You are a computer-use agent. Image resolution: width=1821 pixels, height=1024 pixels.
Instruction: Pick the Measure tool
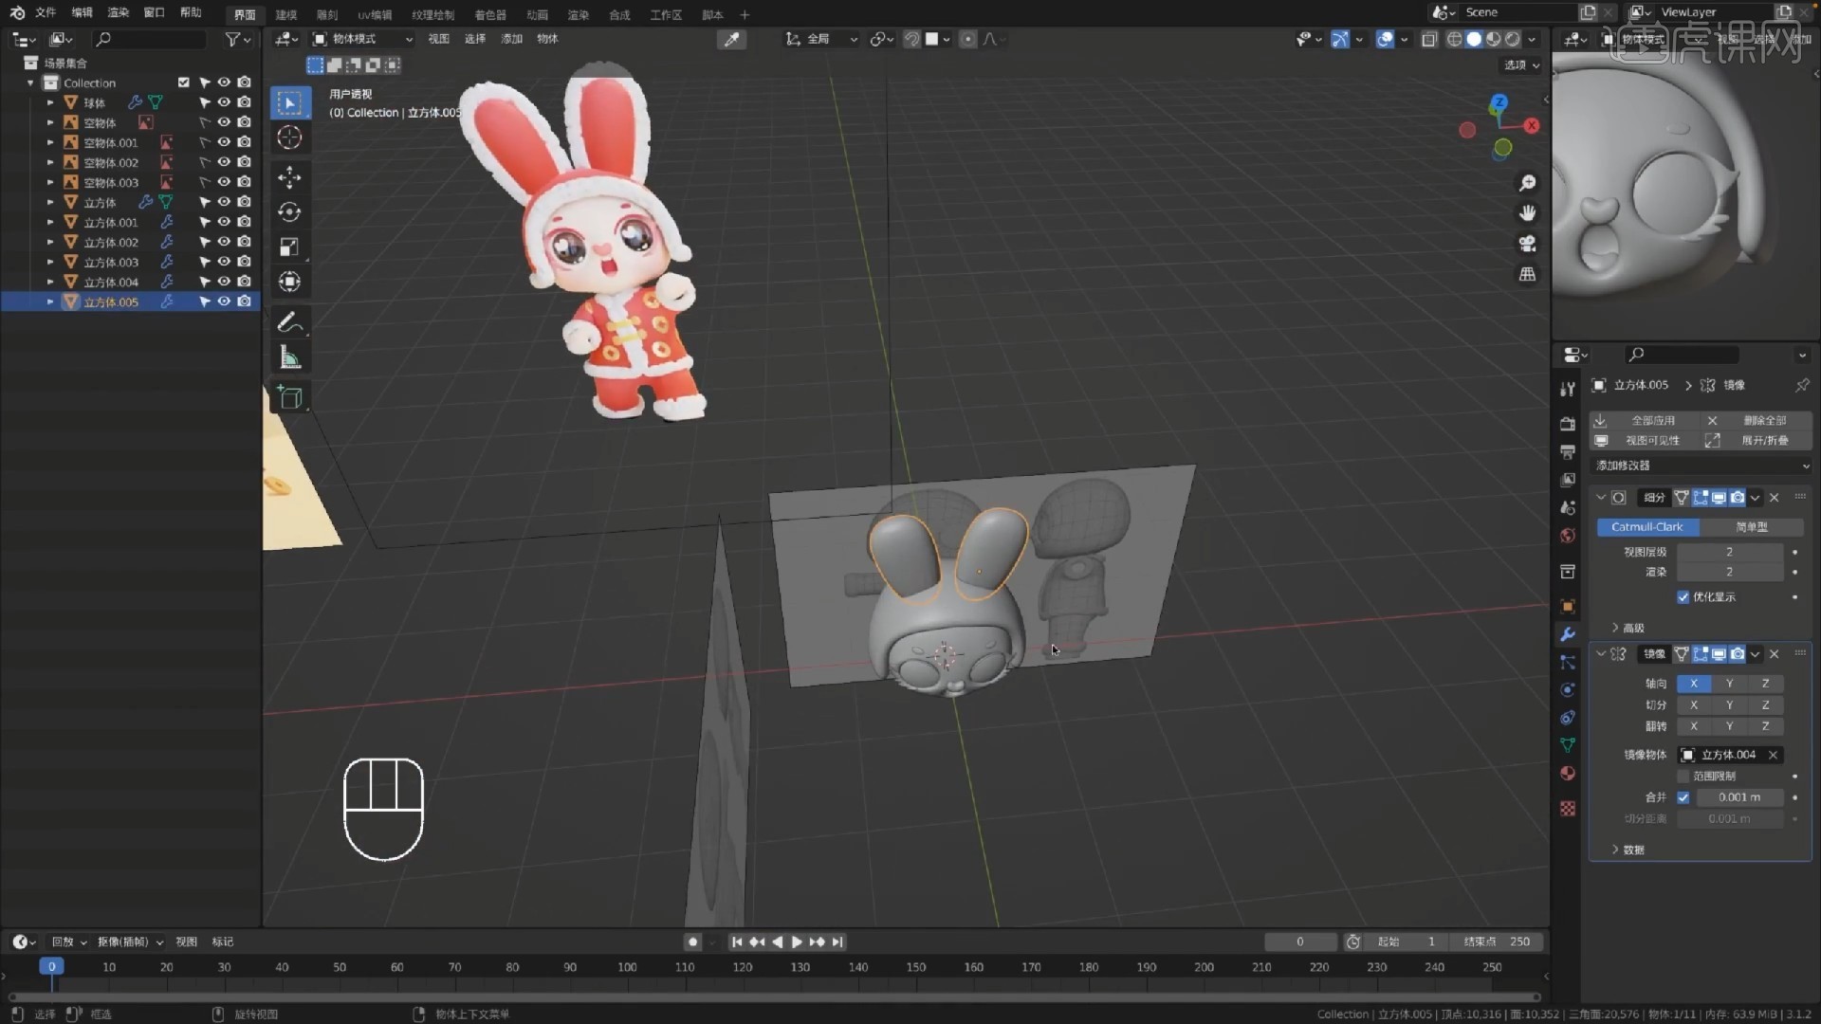coord(290,357)
